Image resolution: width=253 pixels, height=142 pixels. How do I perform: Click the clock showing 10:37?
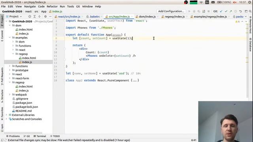242,2
